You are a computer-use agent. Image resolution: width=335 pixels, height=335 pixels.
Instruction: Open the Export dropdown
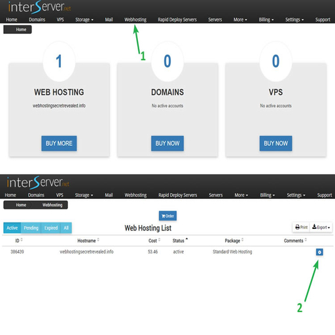[321, 227]
